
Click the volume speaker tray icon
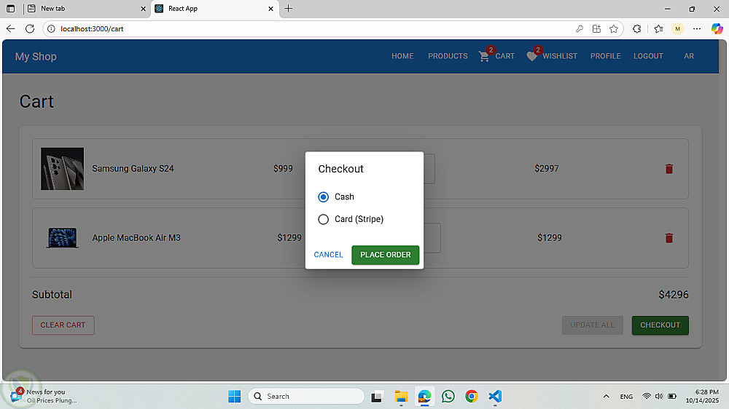[x=659, y=397]
